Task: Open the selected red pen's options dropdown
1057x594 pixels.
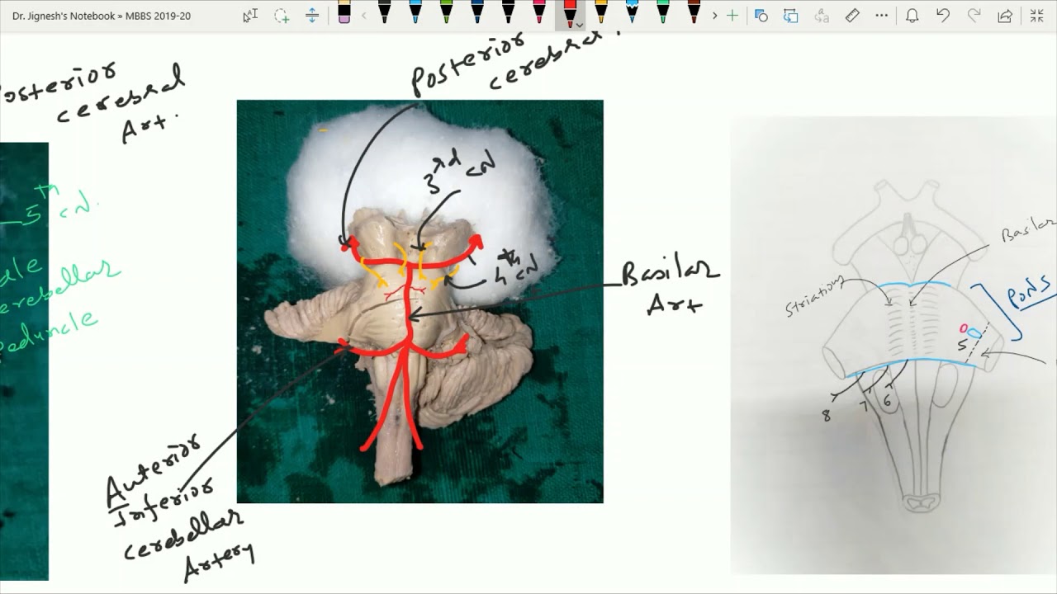Action: click(x=580, y=26)
